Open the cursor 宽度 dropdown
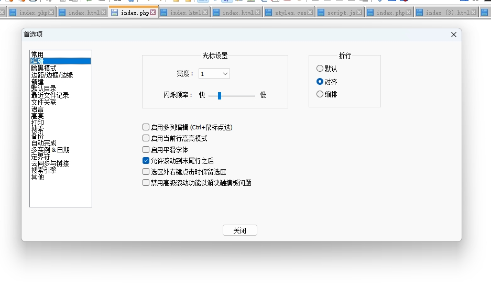 214,74
